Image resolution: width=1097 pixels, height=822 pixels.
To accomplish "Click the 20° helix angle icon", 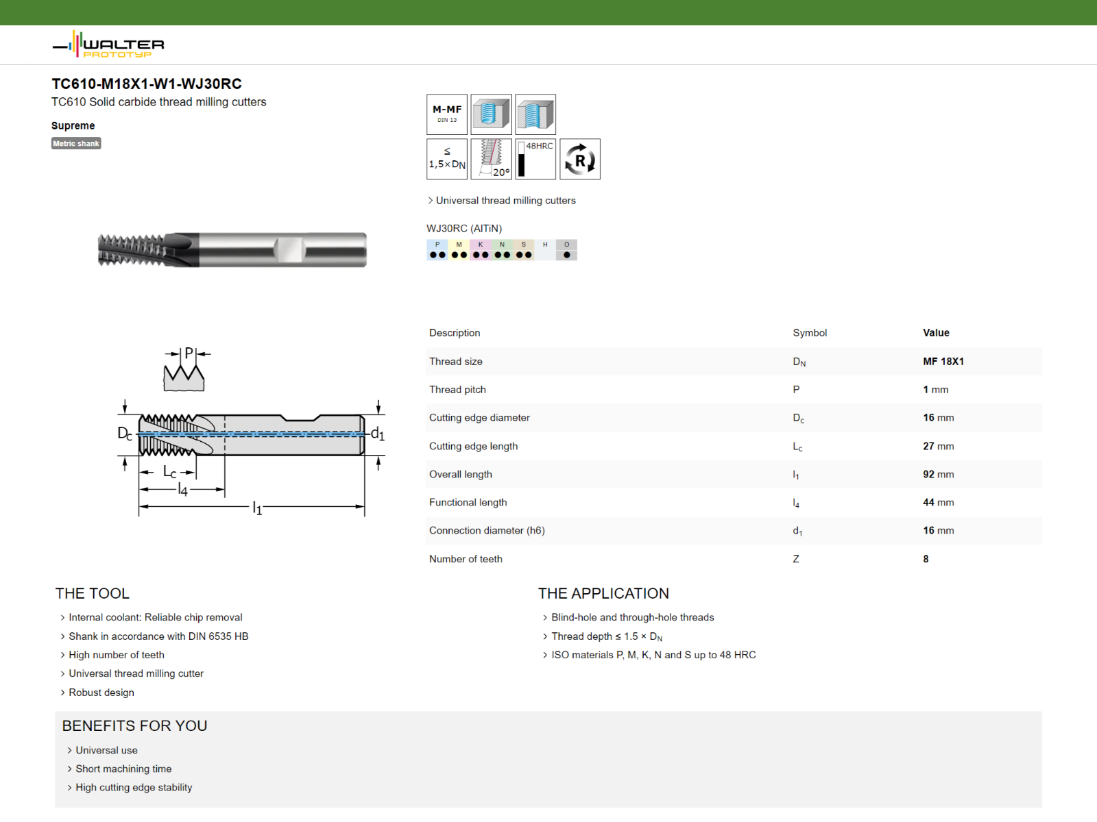I will click(x=491, y=159).
